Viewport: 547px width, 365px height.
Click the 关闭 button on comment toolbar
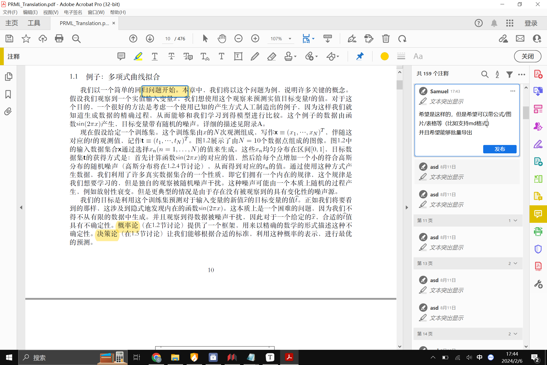pyautogui.click(x=528, y=56)
